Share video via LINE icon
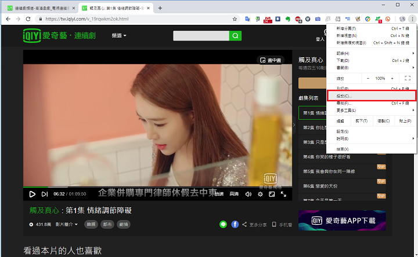 [223, 224]
